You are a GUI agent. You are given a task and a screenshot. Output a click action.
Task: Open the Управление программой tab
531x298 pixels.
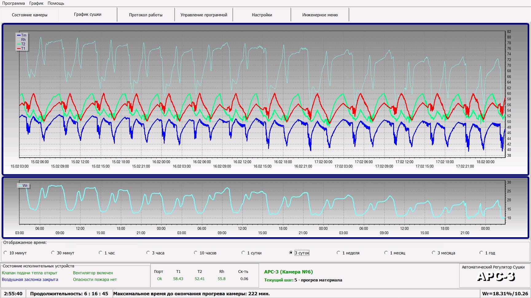[204, 15]
